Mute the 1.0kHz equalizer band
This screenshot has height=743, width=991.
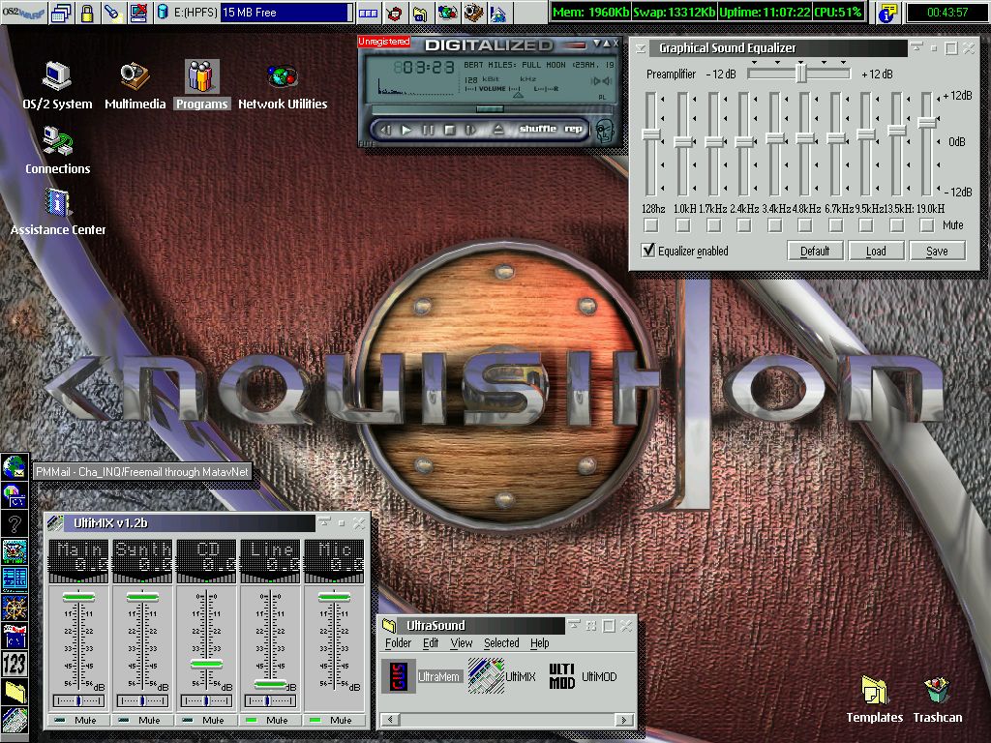coord(682,224)
